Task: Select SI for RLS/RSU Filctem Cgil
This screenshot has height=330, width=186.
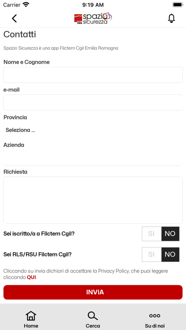Action: (152, 255)
